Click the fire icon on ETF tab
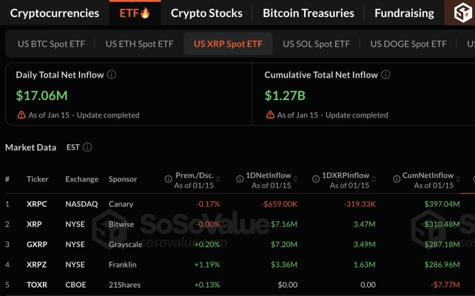 145,13
